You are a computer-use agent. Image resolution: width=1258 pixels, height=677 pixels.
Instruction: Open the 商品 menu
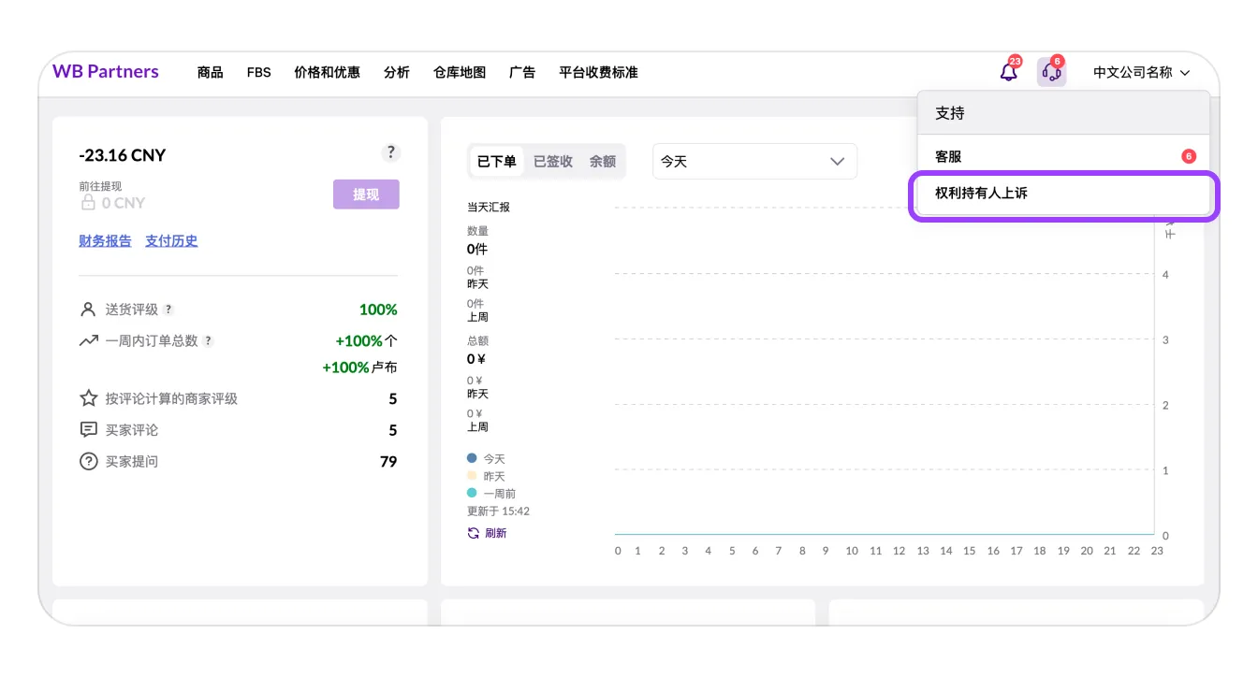point(211,72)
